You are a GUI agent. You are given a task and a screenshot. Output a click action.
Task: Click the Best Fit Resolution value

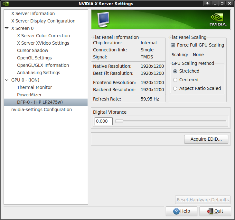pos(152,73)
